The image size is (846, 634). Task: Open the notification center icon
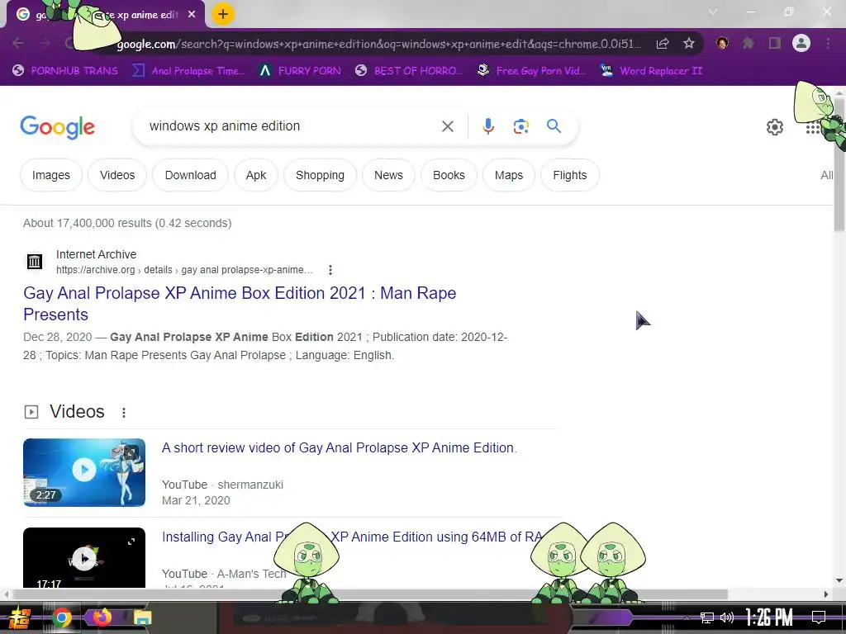coord(819,617)
